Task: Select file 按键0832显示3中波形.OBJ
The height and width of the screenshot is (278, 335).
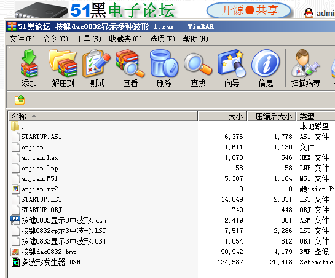Action: point(64,241)
